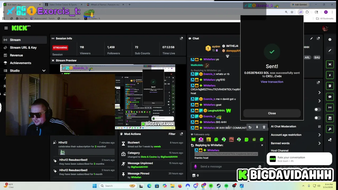Click the shop icon below message box
338x190 pixels.
[x=194, y=175]
